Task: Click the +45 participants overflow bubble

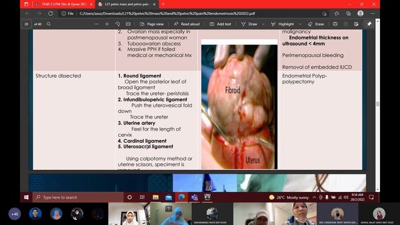Action: (14, 214)
